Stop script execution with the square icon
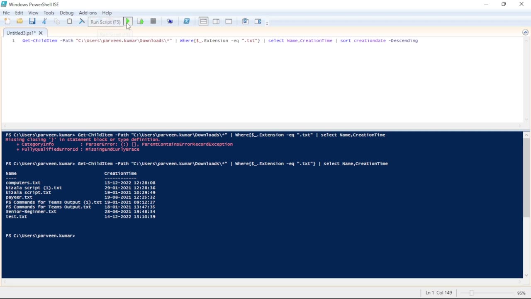This screenshot has height=299, width=531. [x=153, y=21]
